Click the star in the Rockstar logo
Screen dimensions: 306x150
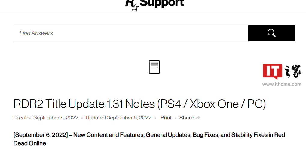coord(135,7)
